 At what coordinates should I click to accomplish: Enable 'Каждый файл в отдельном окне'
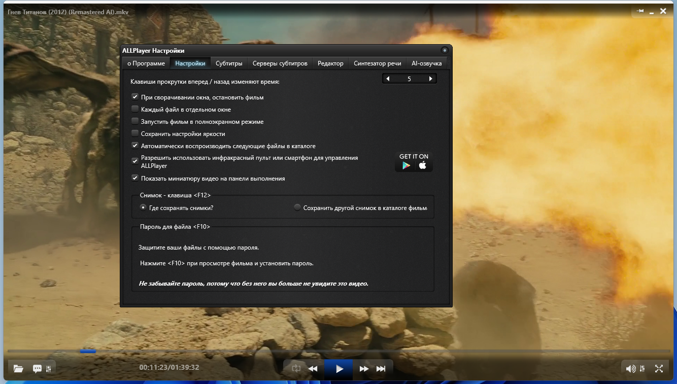pyautogui.click(x=135, y=109)
